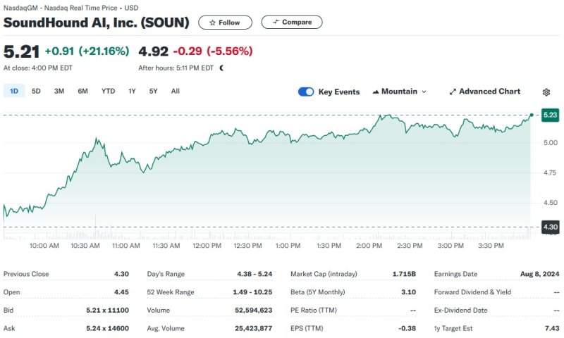Click the star icon on Follow
564x338 pixels.
click(x=211, y=23)
